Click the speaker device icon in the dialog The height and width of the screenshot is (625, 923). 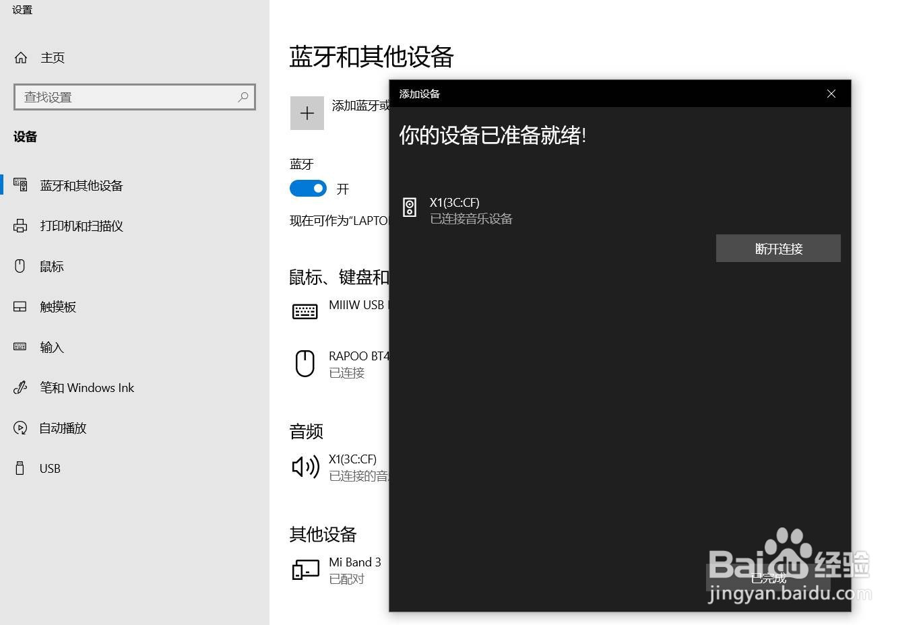point(410,207)
